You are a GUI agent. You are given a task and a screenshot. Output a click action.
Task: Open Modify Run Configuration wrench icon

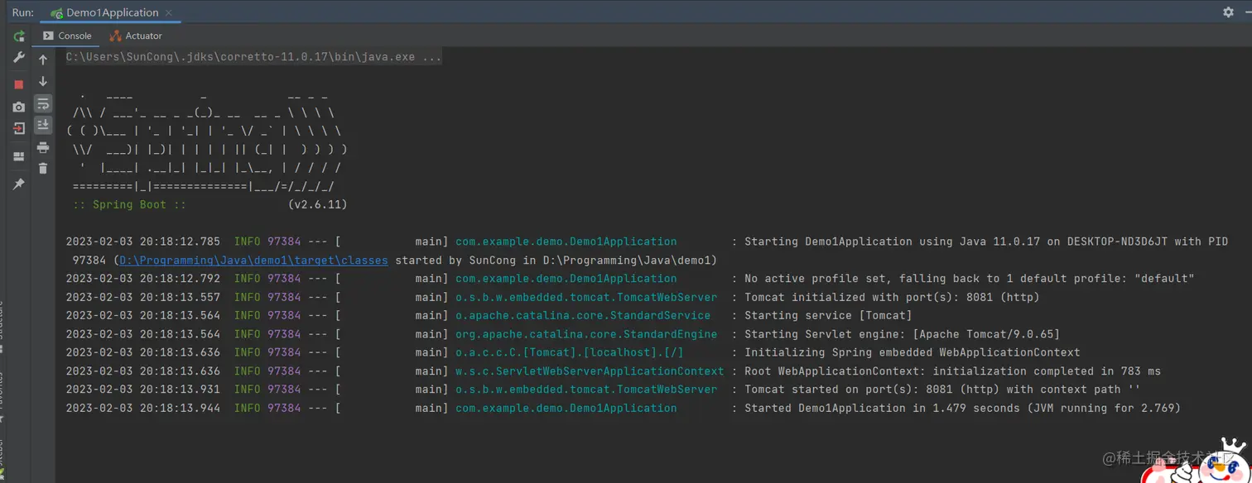tap(19, 58)
